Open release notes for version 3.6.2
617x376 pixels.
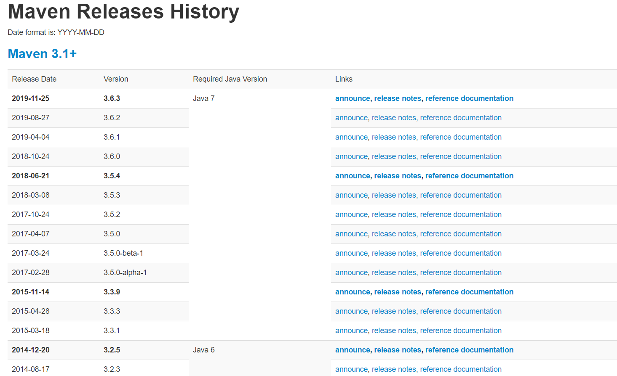[x=394, y=118]
